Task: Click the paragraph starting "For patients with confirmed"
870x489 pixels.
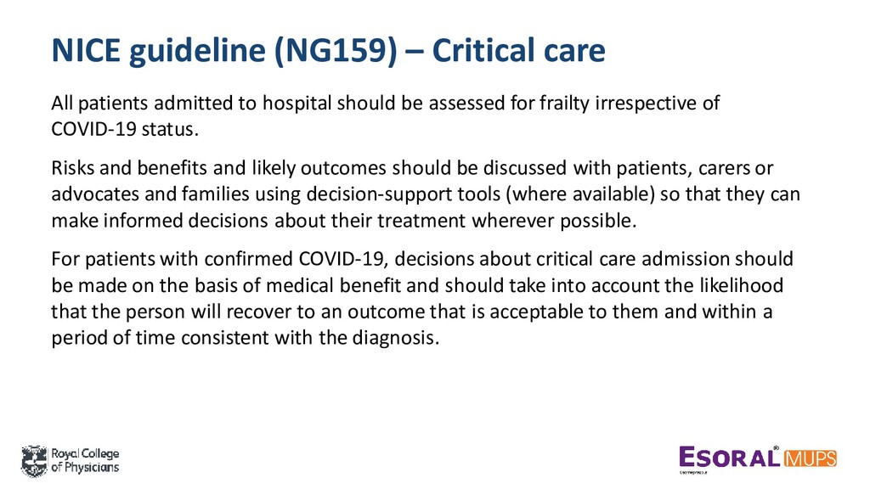Action: [x=422, y=298]
